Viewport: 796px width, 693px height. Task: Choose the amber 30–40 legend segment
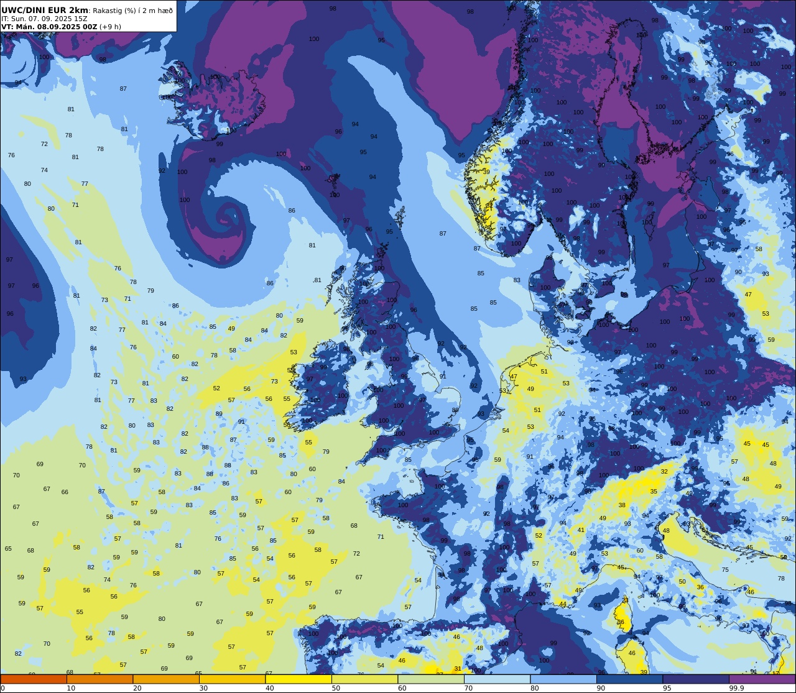[x=232, y=679]
